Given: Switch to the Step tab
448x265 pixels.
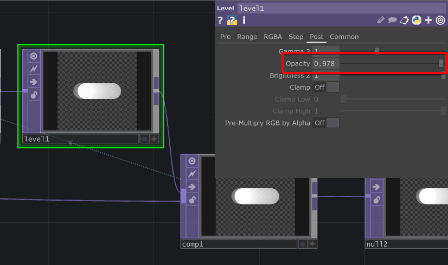Looking at the screenshot, I should coord(296,37).
